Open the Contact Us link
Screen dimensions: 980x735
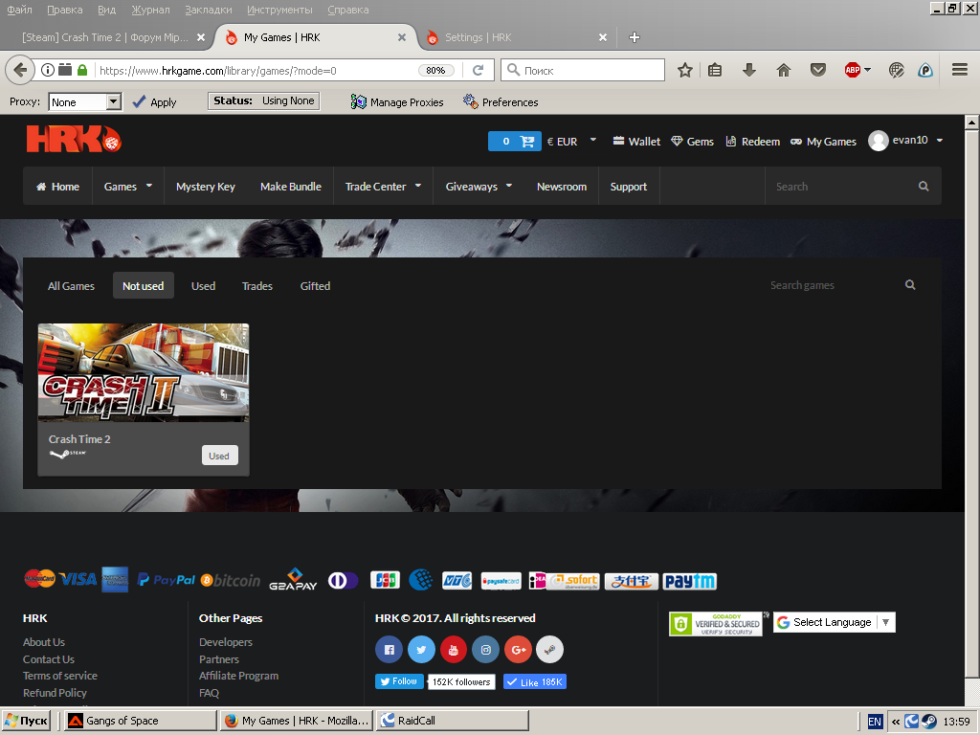[49, 659]
